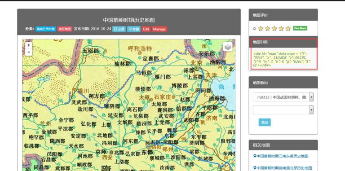Rate the map five stars
The width and height of the screenshot is (345, 171).
288,29
